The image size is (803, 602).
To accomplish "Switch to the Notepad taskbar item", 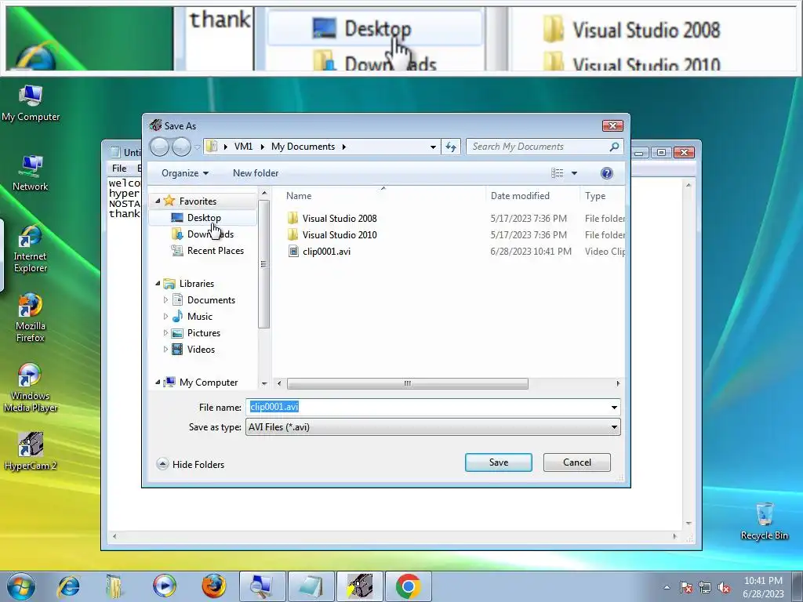I will coord(311,586).
